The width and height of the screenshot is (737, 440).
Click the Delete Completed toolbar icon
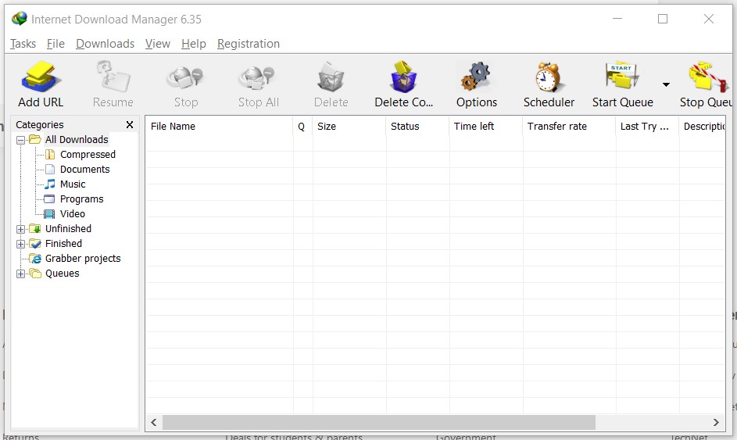click(x=403, y=77)
